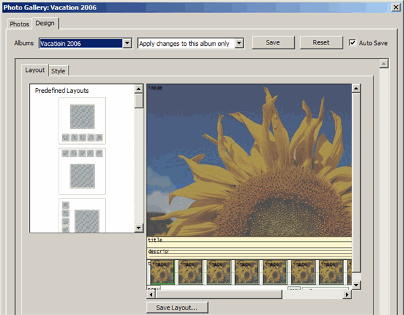
Task: Click preview pane scroll up arrow
Action: click(x=356, y=89)
